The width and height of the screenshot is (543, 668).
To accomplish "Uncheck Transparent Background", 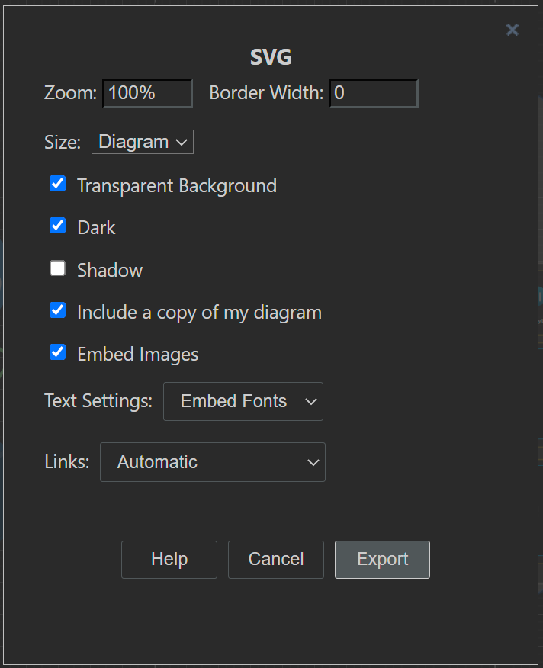I will tap(57, 183).
